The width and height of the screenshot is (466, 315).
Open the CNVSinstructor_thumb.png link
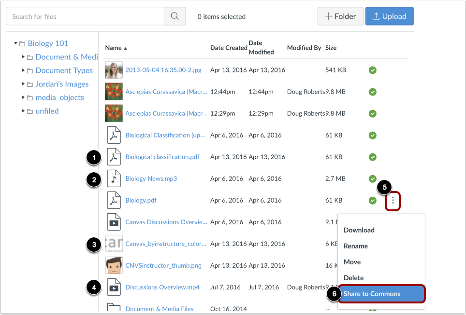click(x=163, y=265)
